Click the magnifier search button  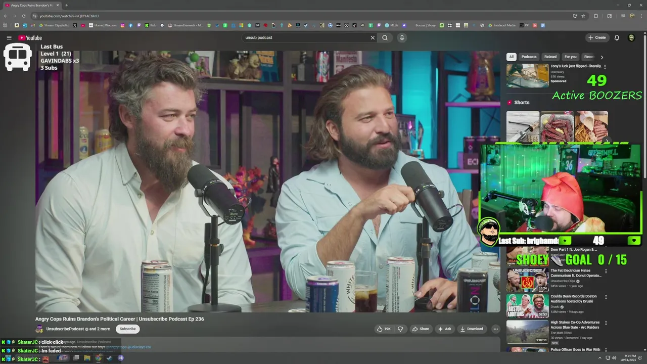[385, 37]
